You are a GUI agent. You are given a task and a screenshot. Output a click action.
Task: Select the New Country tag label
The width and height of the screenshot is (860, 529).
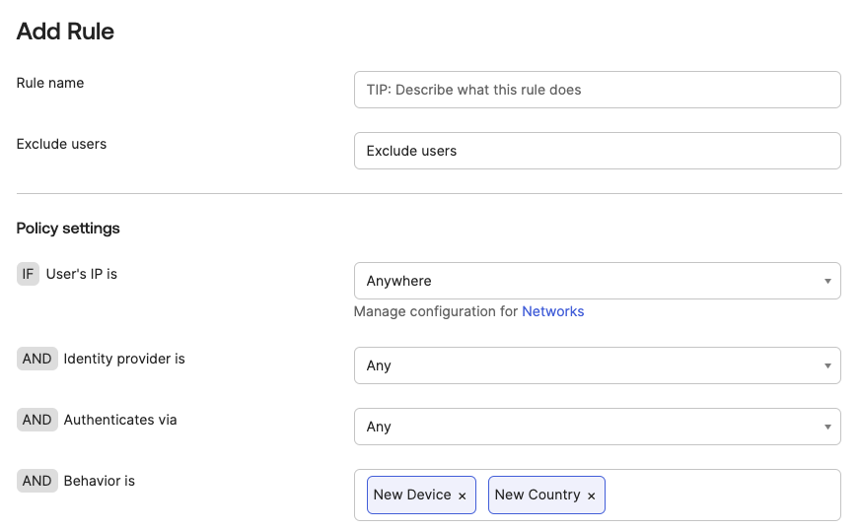click(537, 495)
